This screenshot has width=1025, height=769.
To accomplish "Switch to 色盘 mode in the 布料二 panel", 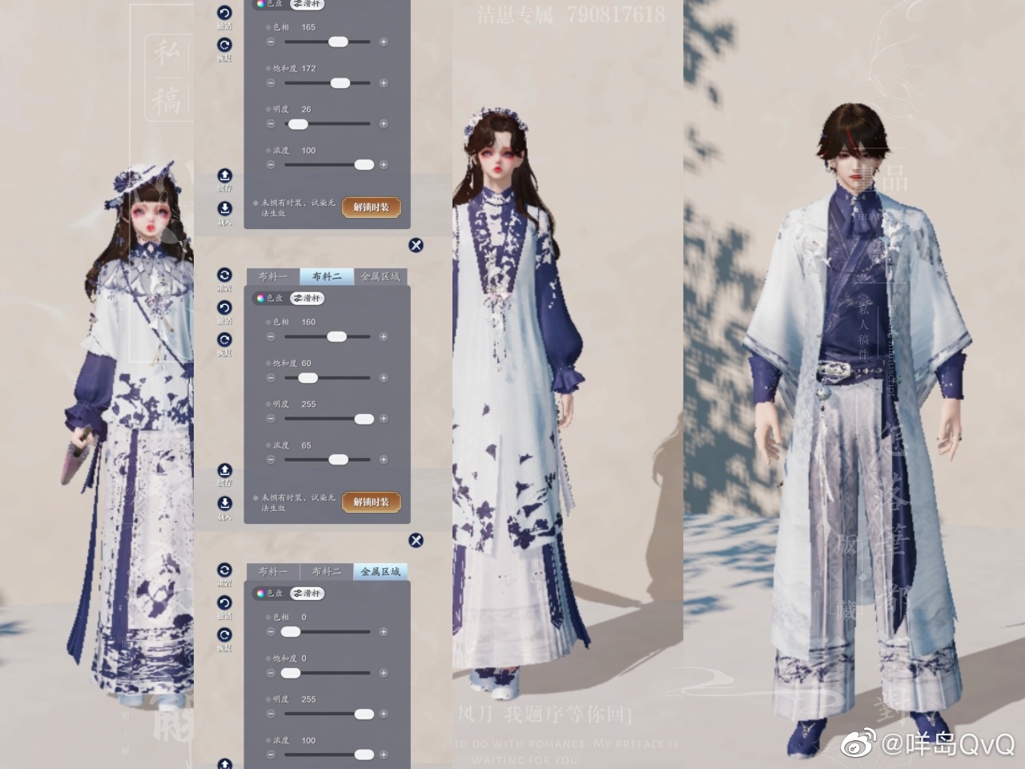I will [270, 298].
